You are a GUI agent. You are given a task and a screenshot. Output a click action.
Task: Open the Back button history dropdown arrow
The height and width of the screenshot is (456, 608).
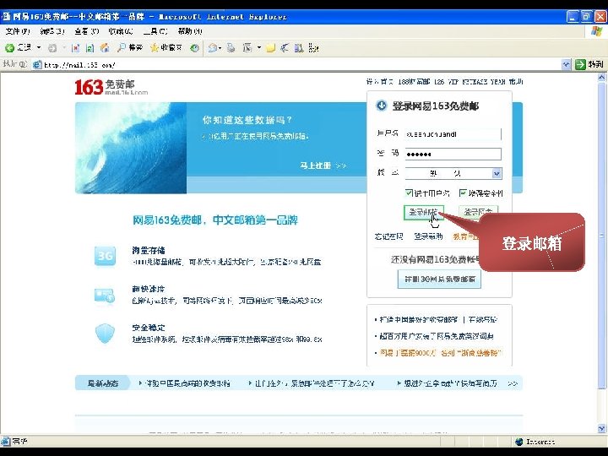click(39, 47)
